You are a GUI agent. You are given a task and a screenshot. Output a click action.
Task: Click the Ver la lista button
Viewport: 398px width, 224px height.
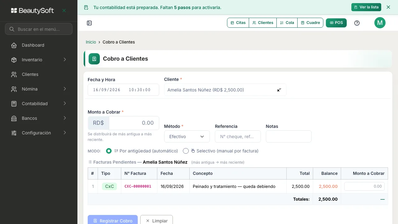pyautogui.click(x=366, y=7)
